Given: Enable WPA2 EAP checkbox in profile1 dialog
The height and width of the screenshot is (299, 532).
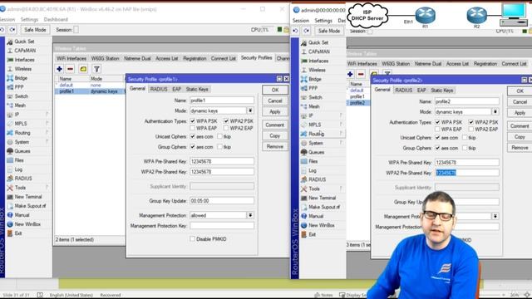Looking at the screenshot, I should tap(226, 128).
